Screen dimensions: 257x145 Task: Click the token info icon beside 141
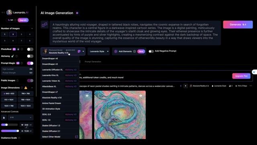(x=15, y=20)
